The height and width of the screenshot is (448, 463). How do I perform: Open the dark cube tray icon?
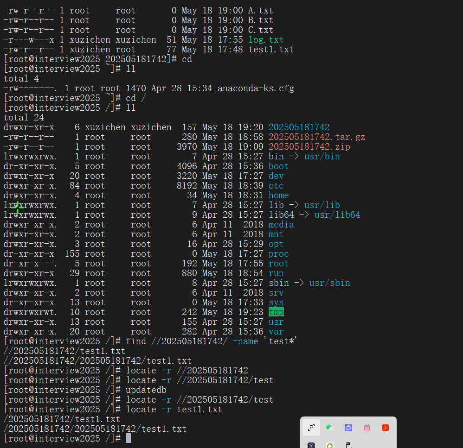311,445
